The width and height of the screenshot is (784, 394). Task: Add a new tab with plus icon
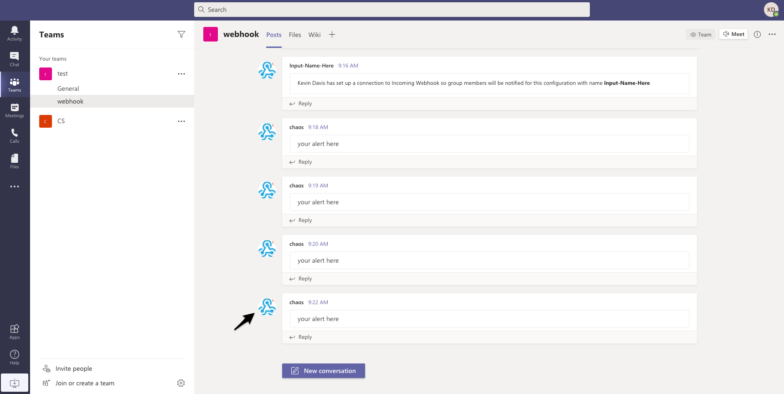click(x=332, y=35)
